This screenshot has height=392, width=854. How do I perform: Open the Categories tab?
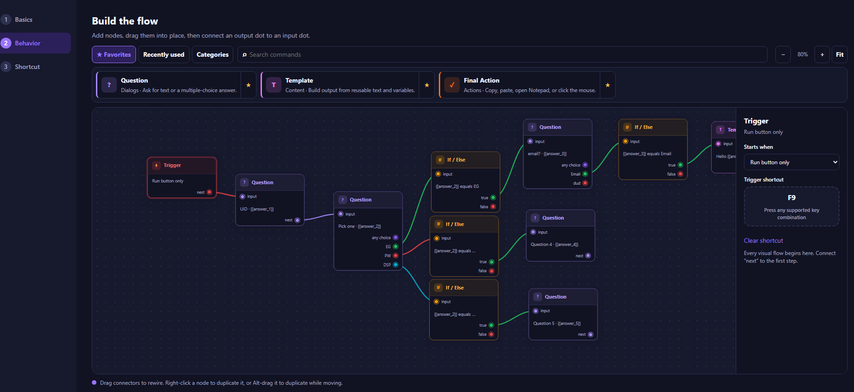[x=212, y=54]
